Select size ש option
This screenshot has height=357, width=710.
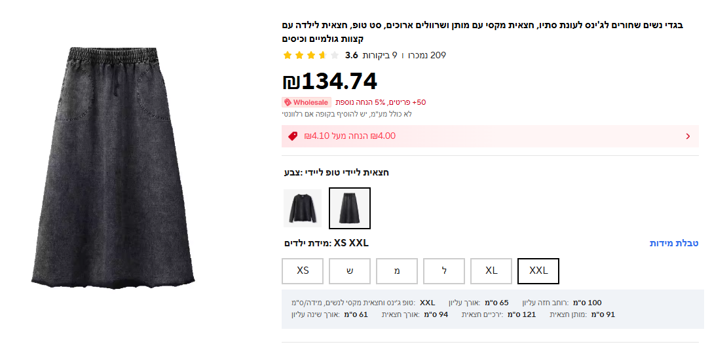point(350,271)
